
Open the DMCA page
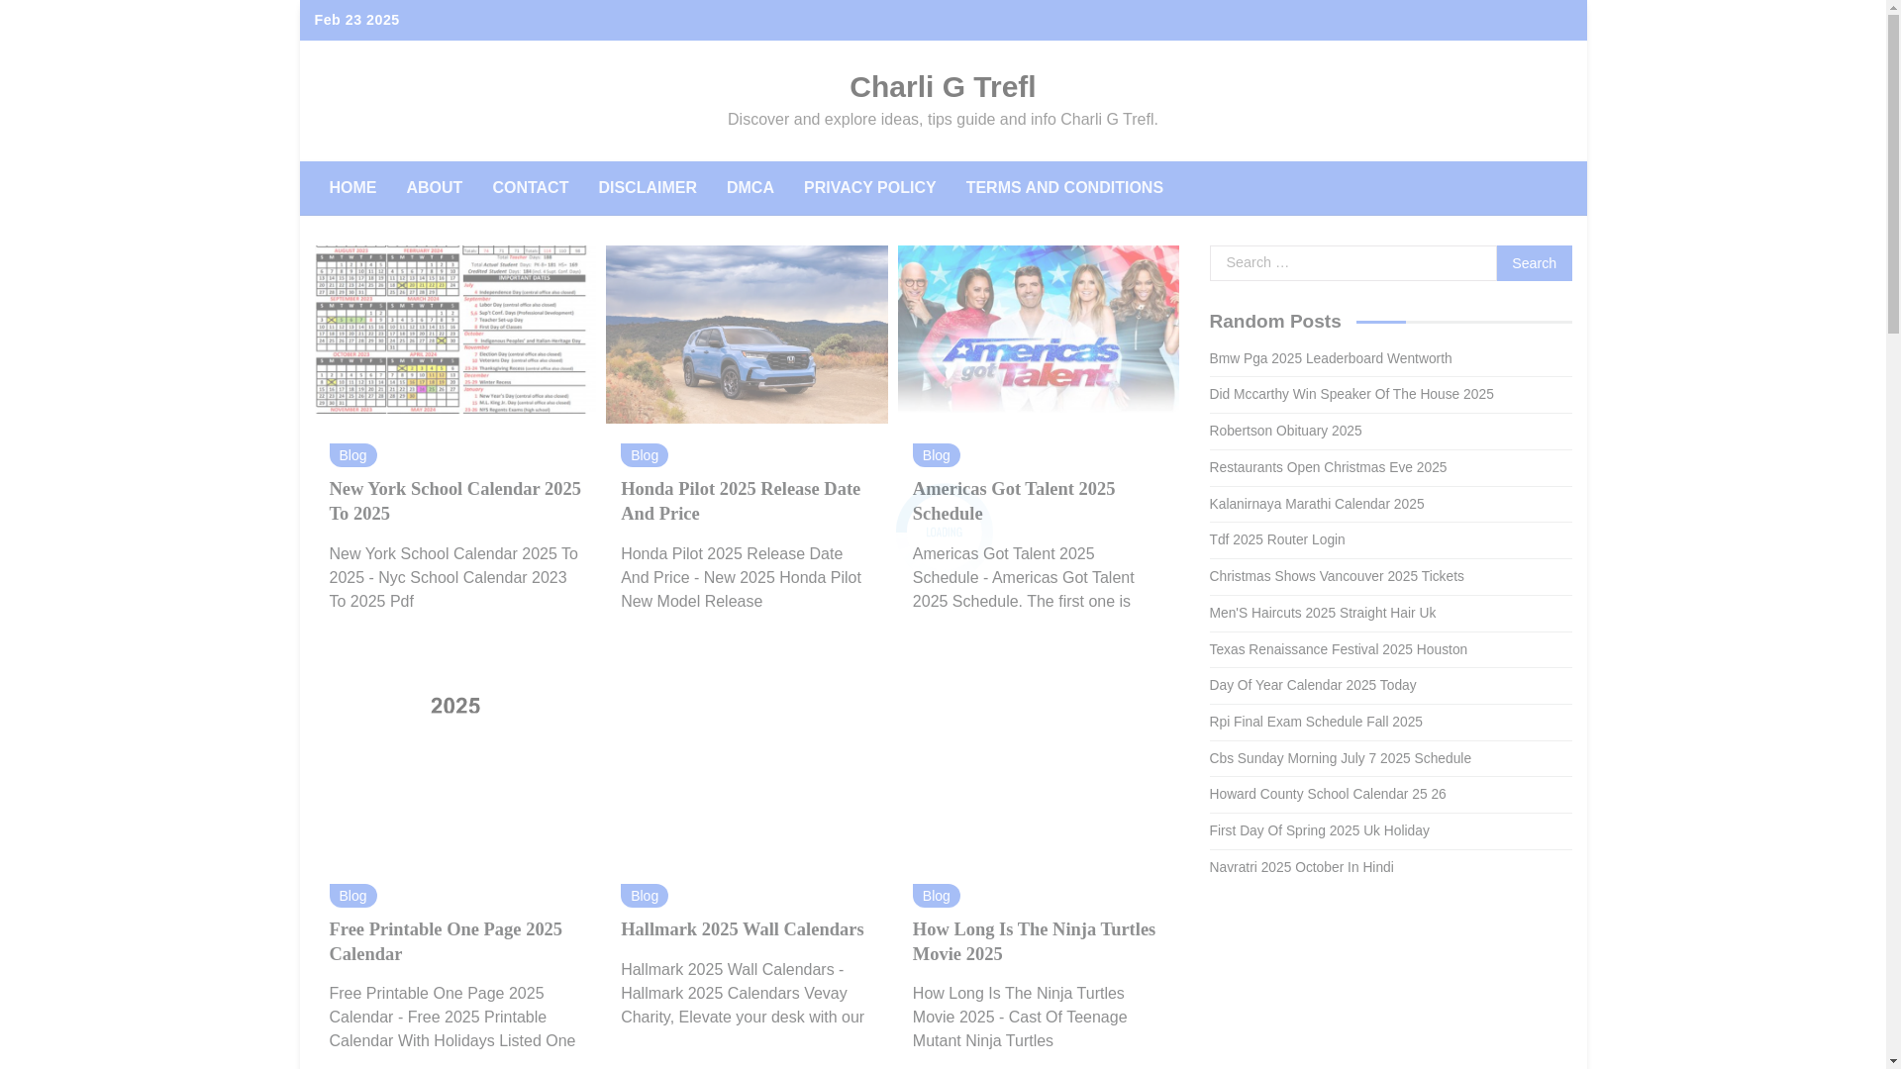[750, 188]
